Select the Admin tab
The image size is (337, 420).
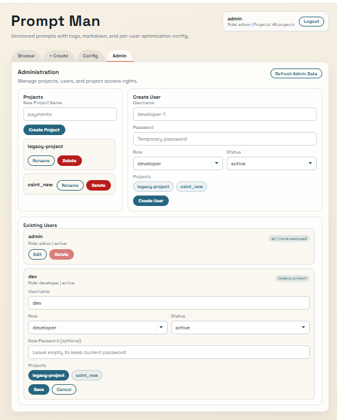(x=120, y=56)
